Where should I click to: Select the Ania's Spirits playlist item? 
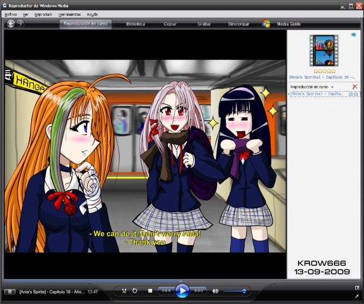pyautogui.click(x=324, y=94)
